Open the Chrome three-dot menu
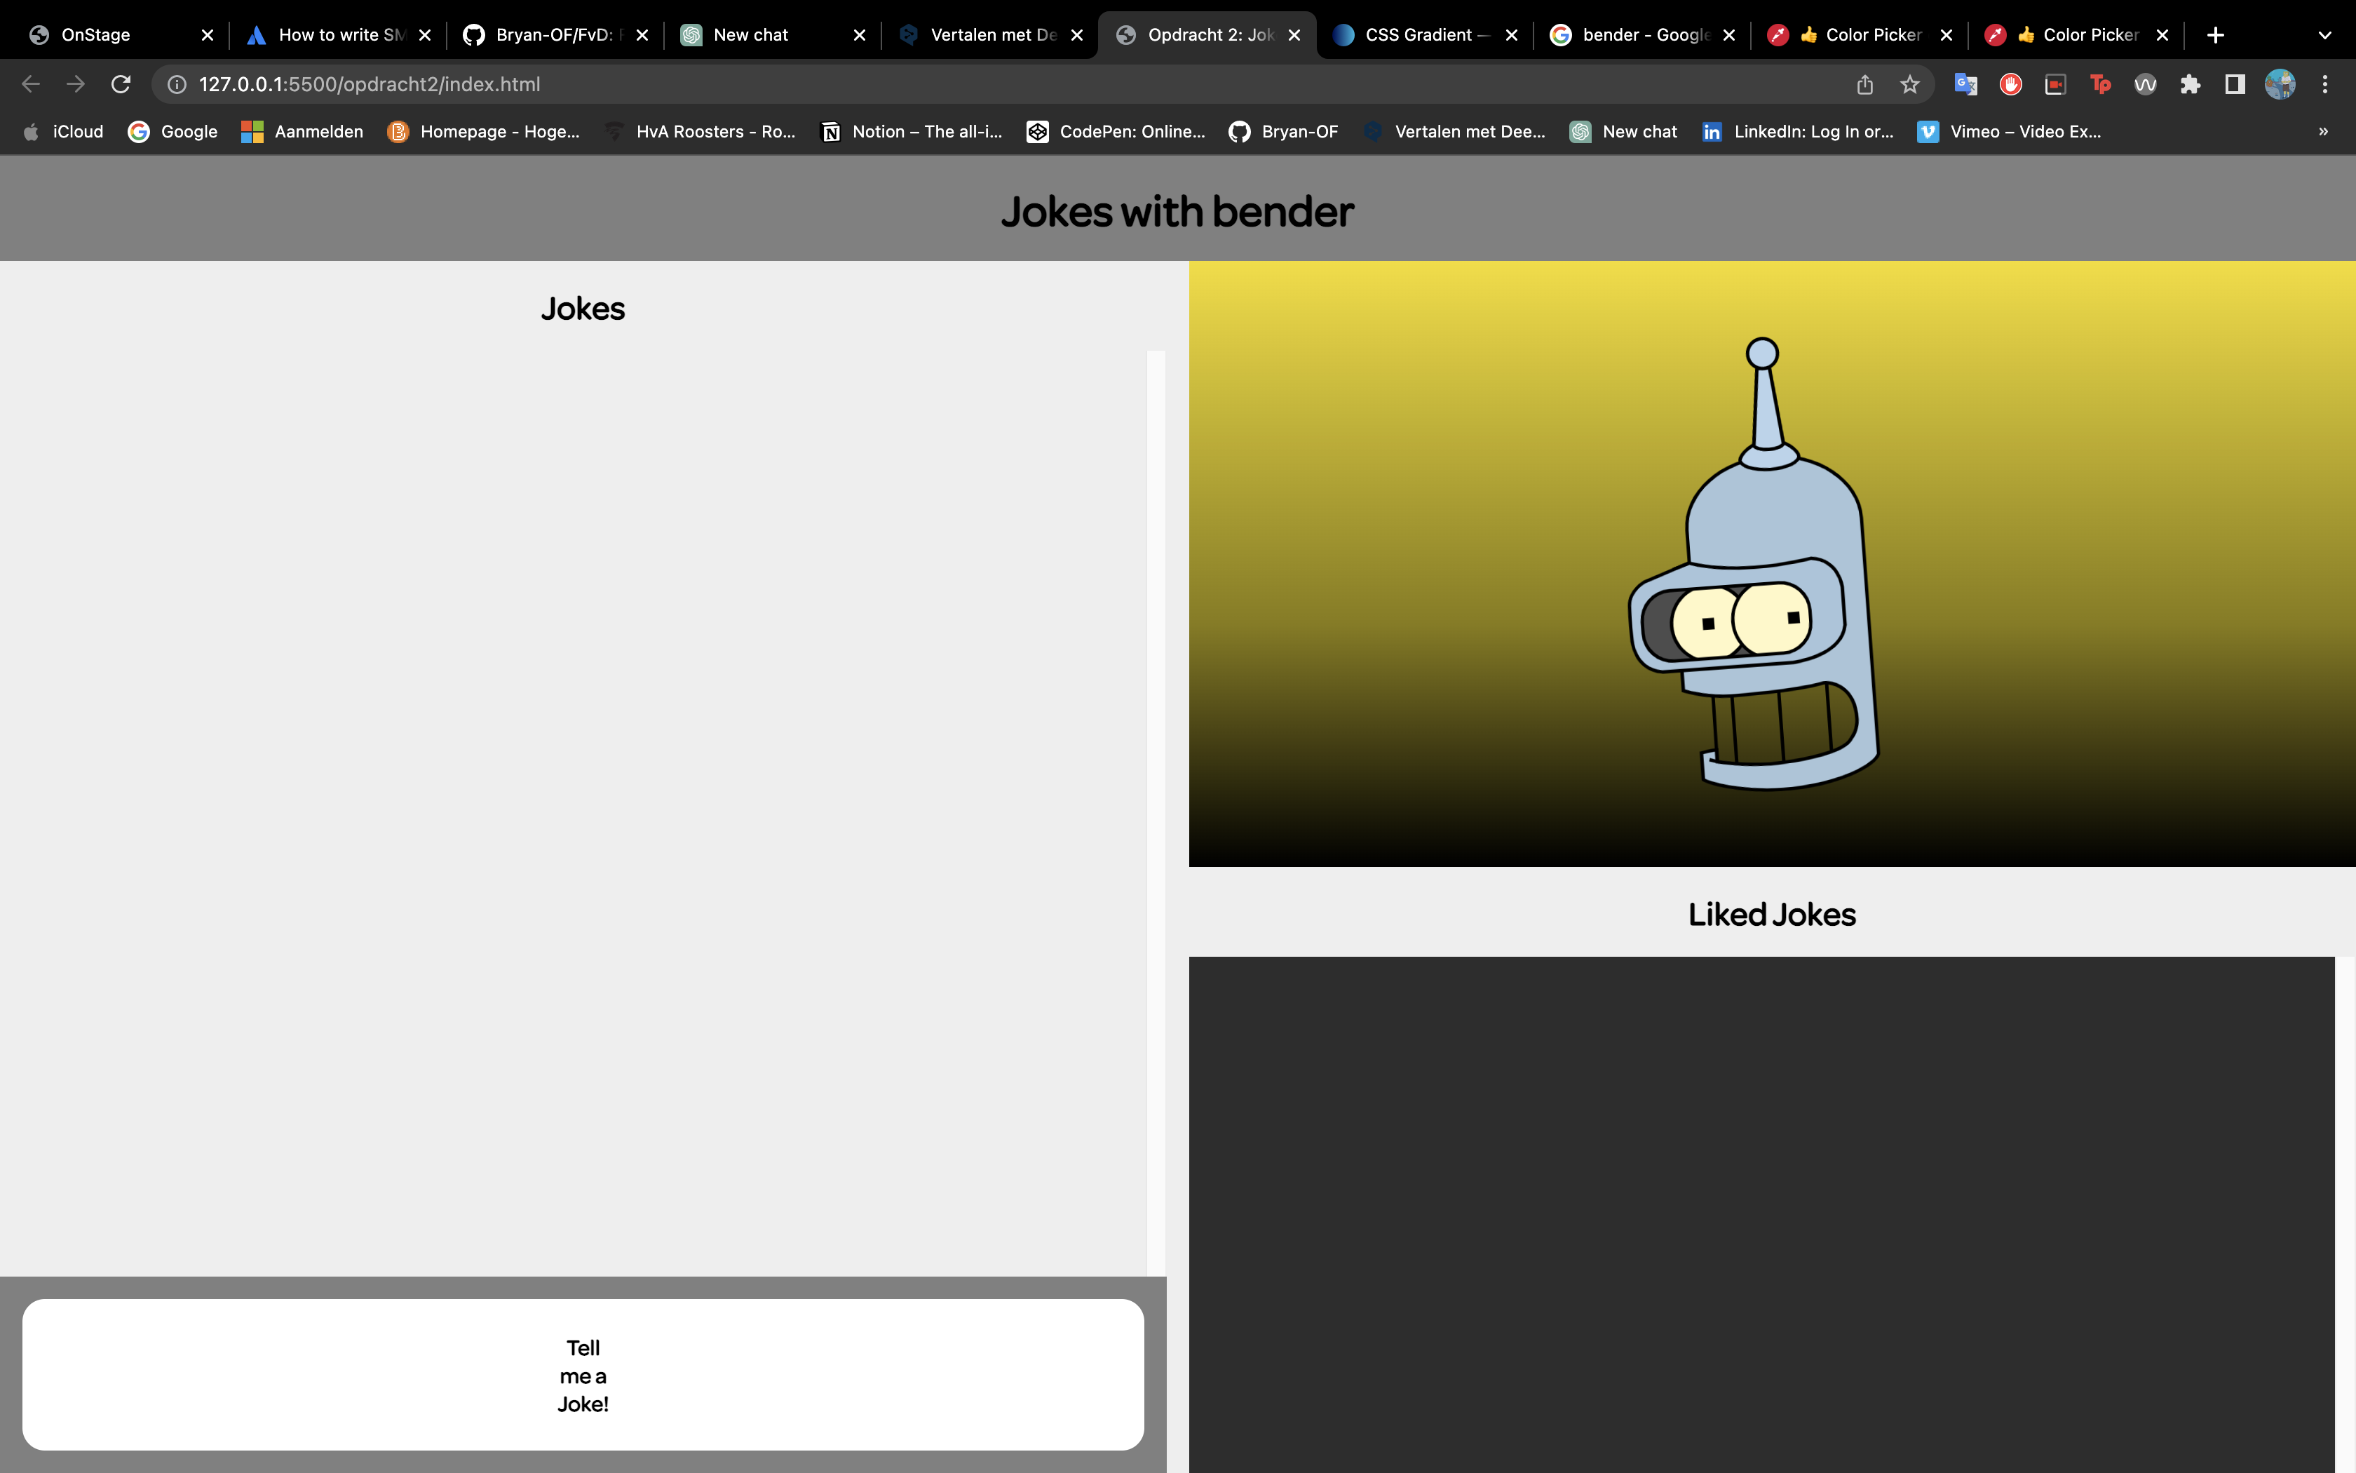This screenshot has height=1473, width=2356. click(x=2325, y=85)
